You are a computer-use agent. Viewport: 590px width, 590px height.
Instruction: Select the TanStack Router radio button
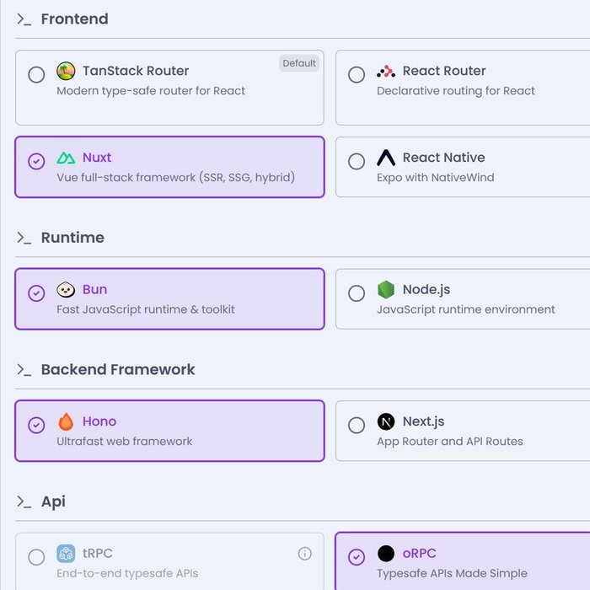[x=36, y=74]
